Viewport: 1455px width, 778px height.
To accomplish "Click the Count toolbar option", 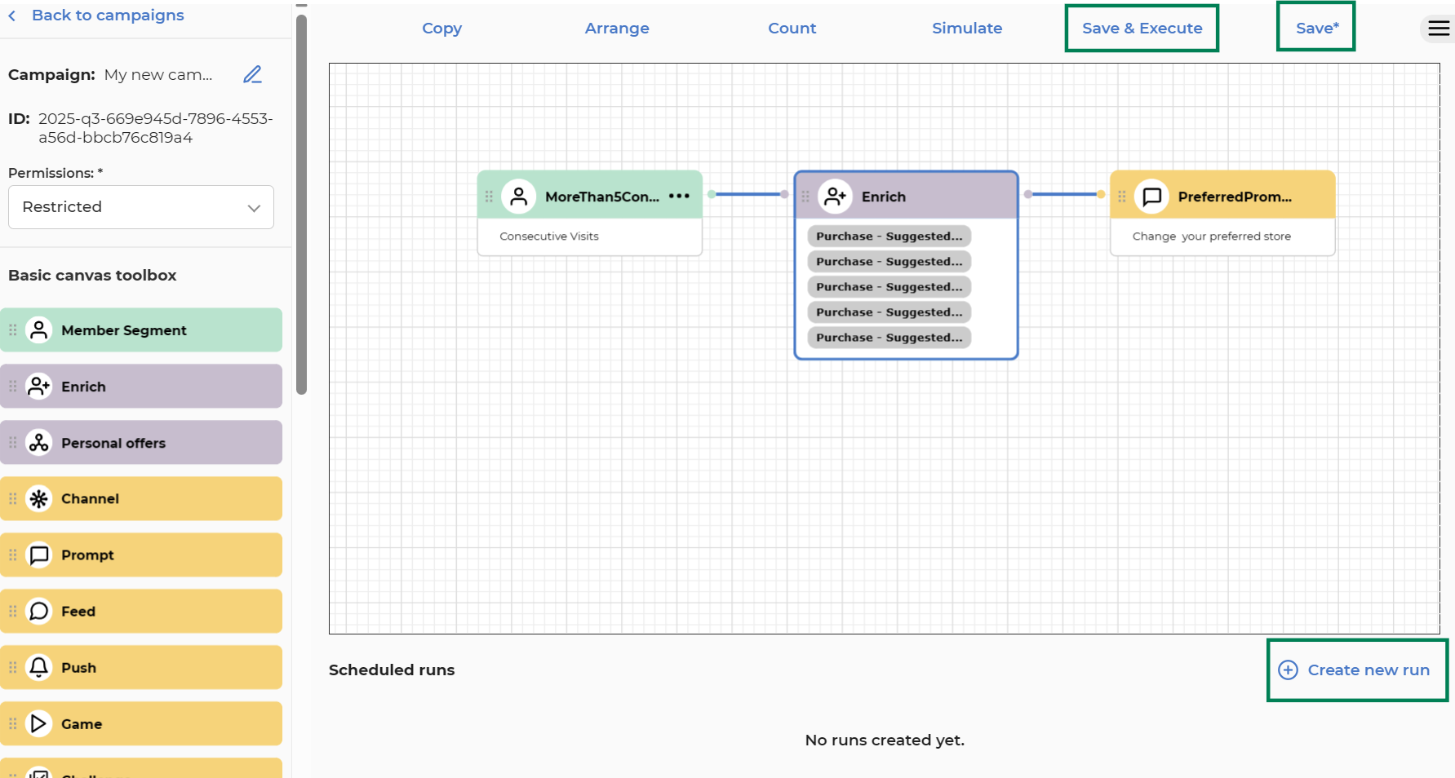I will 792,29.
